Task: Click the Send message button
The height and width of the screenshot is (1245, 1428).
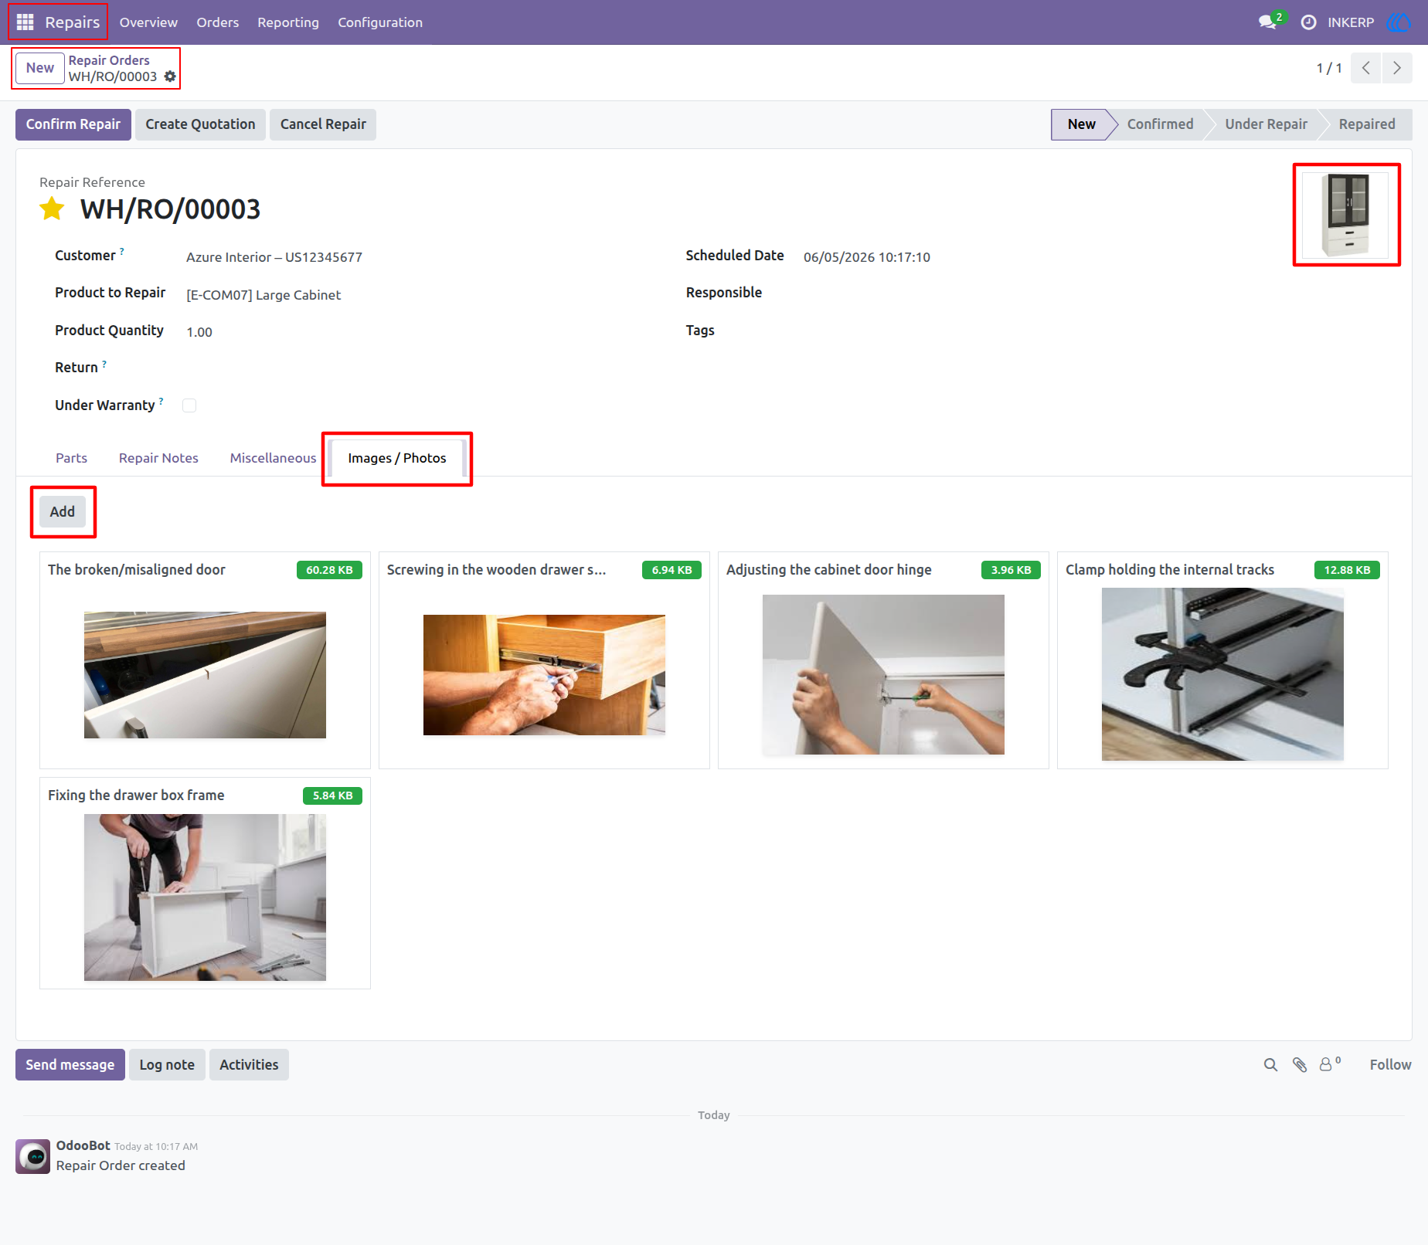Action: (x=70, y=1065)
